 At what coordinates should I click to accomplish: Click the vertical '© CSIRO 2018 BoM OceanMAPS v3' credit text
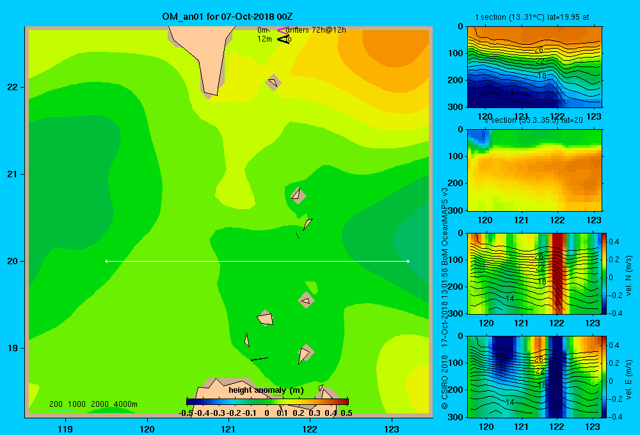point(445,298)
